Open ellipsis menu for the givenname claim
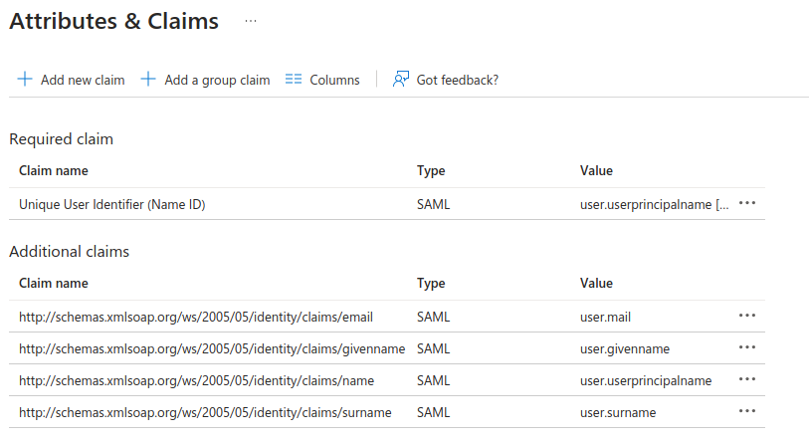 [747, 348]
